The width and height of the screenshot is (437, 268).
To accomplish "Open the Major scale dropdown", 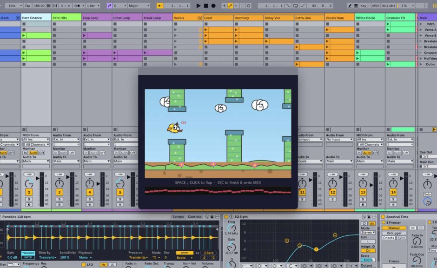I will click(x=139, y=6).
